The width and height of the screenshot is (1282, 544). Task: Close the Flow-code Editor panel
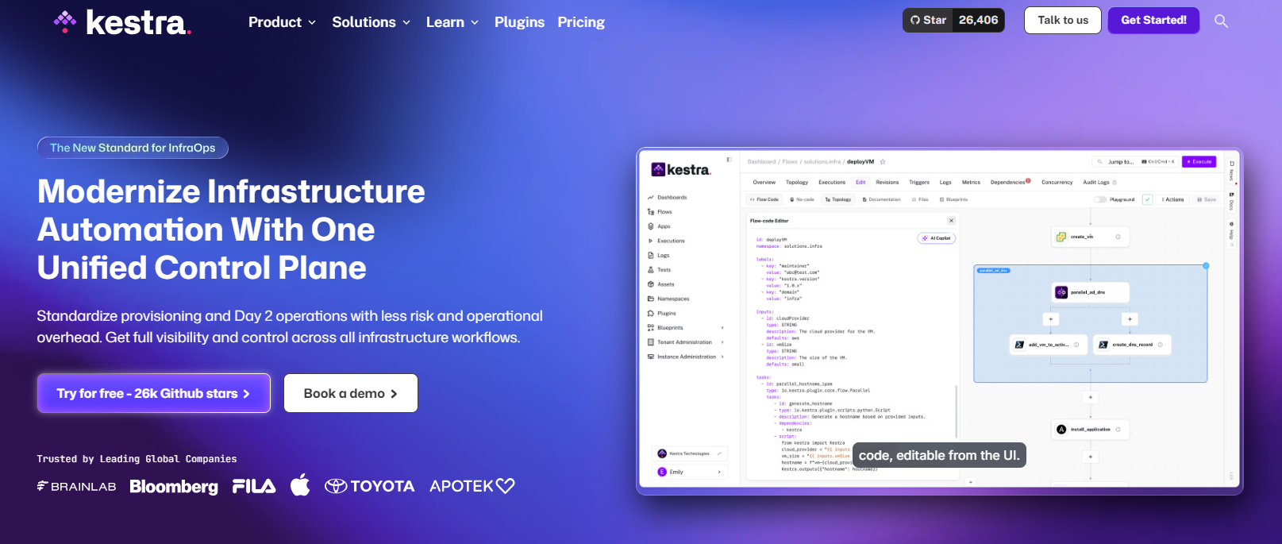pyautogui.click(x=951, y=221)
